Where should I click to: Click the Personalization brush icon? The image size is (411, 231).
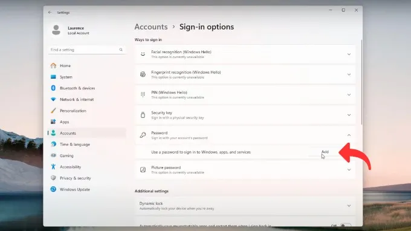tap(53, 111)
